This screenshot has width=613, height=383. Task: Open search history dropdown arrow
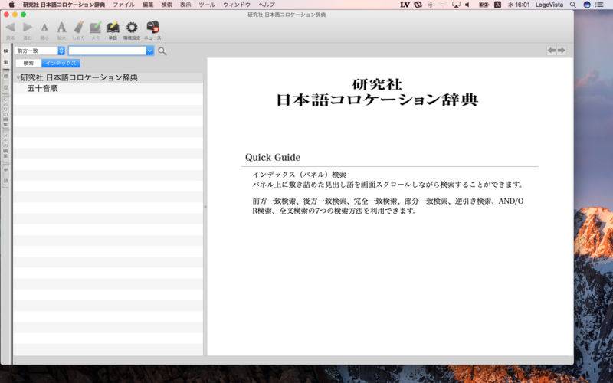pos(149,51)
